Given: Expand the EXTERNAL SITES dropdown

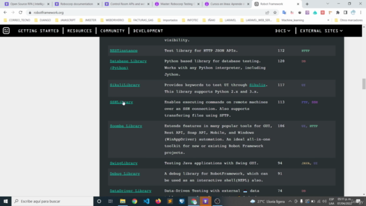Looking at the screenshot, I should [x=321, y=30].
